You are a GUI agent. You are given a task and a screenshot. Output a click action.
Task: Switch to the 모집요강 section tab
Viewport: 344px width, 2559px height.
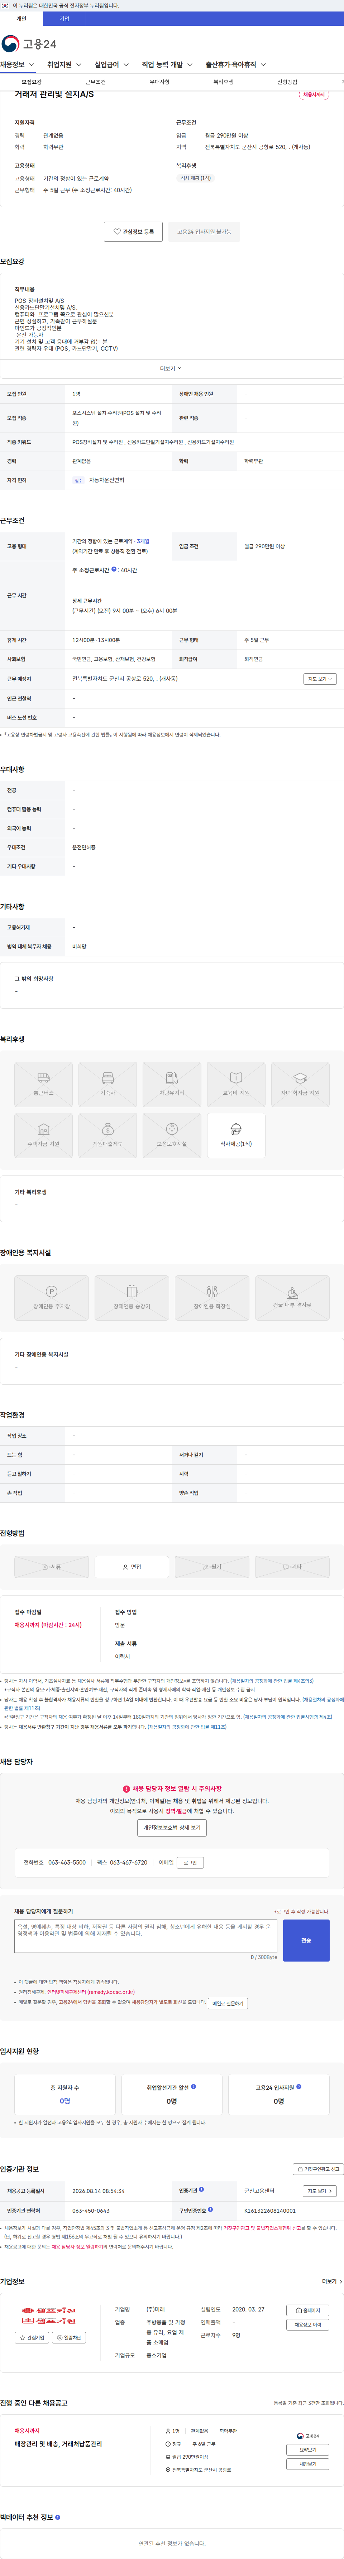(x=32, y=83)
